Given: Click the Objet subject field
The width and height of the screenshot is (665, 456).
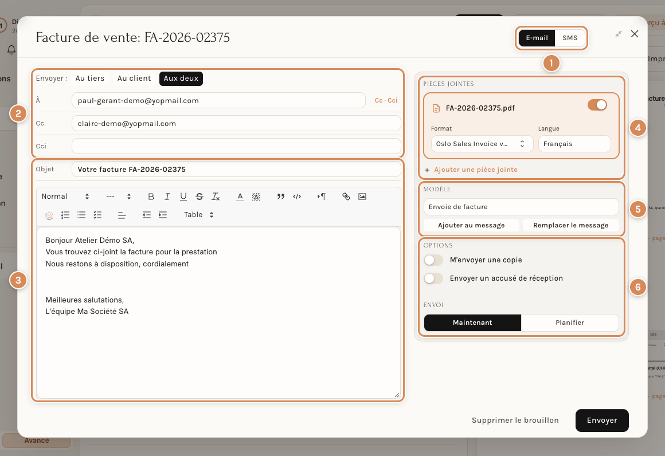Looking at the screenshot, I should 236,169.
